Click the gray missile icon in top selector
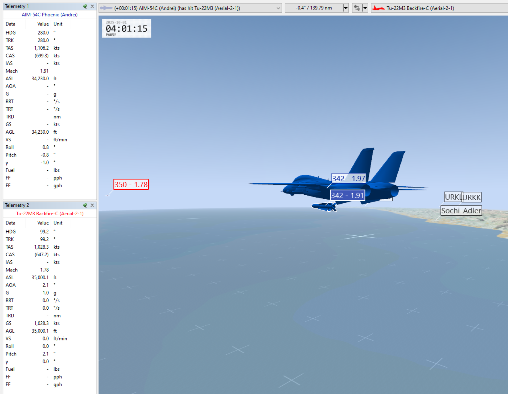 point(106,8)
